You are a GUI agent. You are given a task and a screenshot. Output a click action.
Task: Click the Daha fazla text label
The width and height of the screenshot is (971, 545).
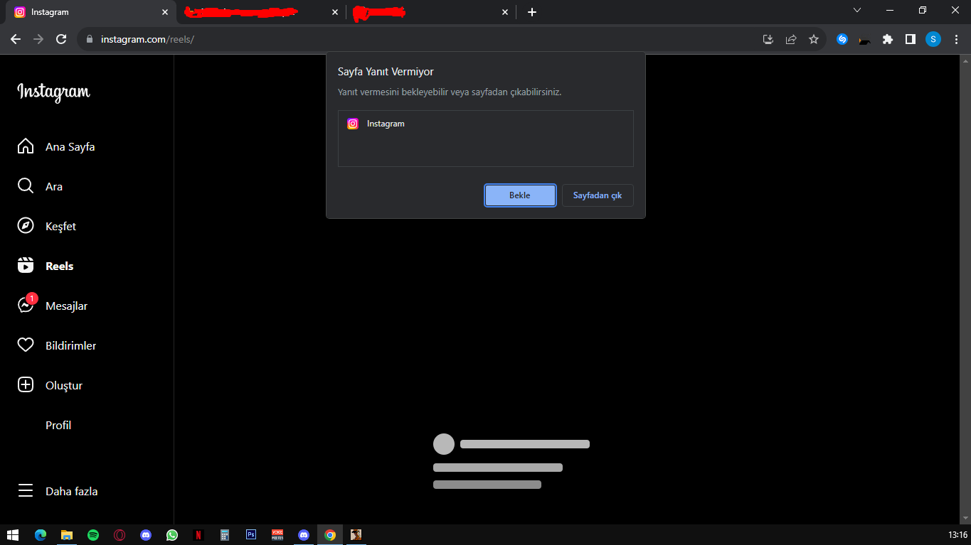72,492
